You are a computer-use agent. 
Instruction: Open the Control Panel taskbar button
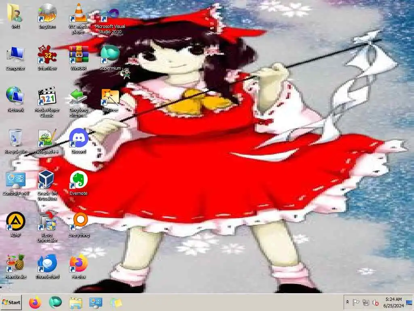pos(95,302)
